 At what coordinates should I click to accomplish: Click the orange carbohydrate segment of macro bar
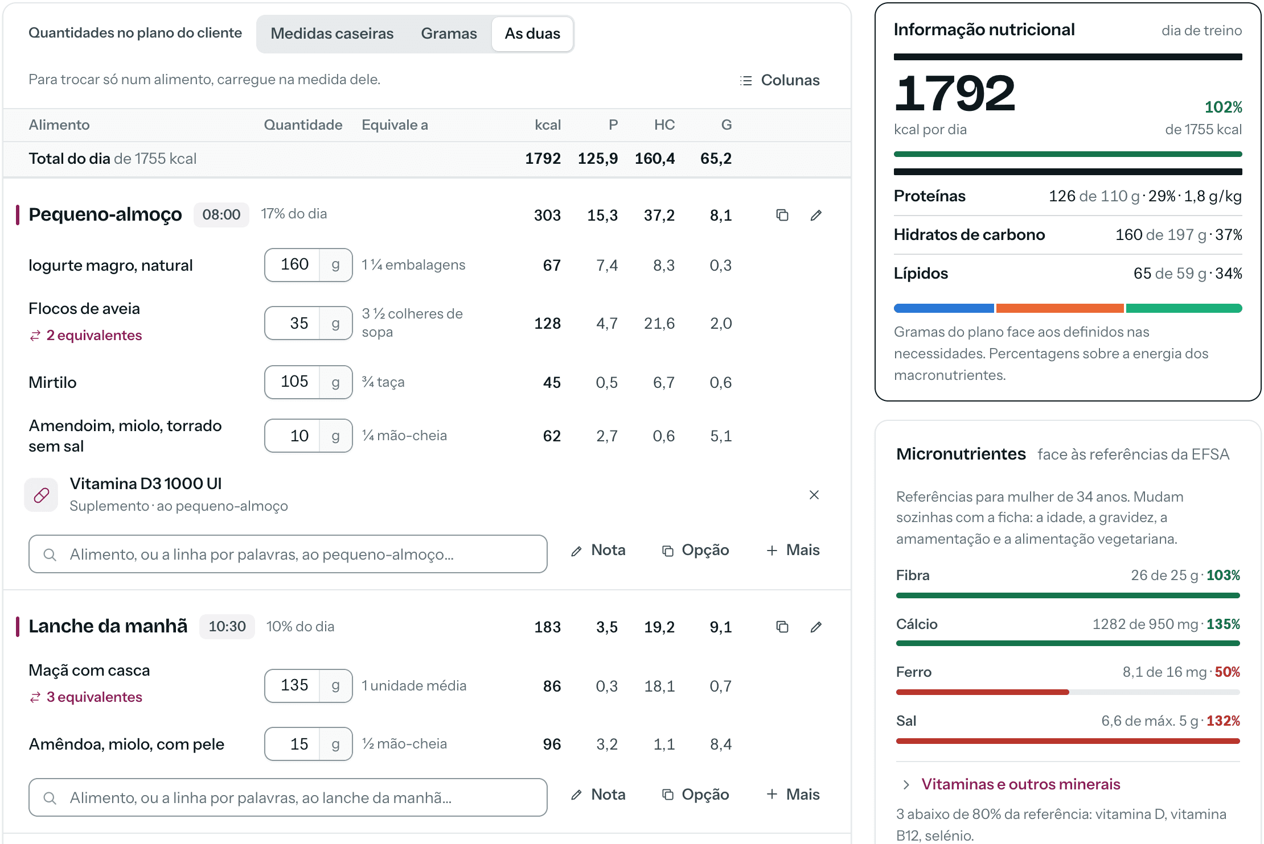coord(1060,308)
